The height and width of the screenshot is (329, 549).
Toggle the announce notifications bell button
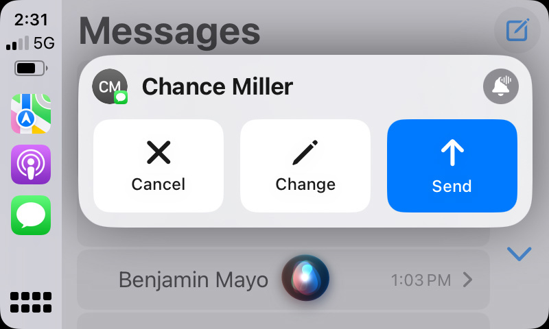501,86
